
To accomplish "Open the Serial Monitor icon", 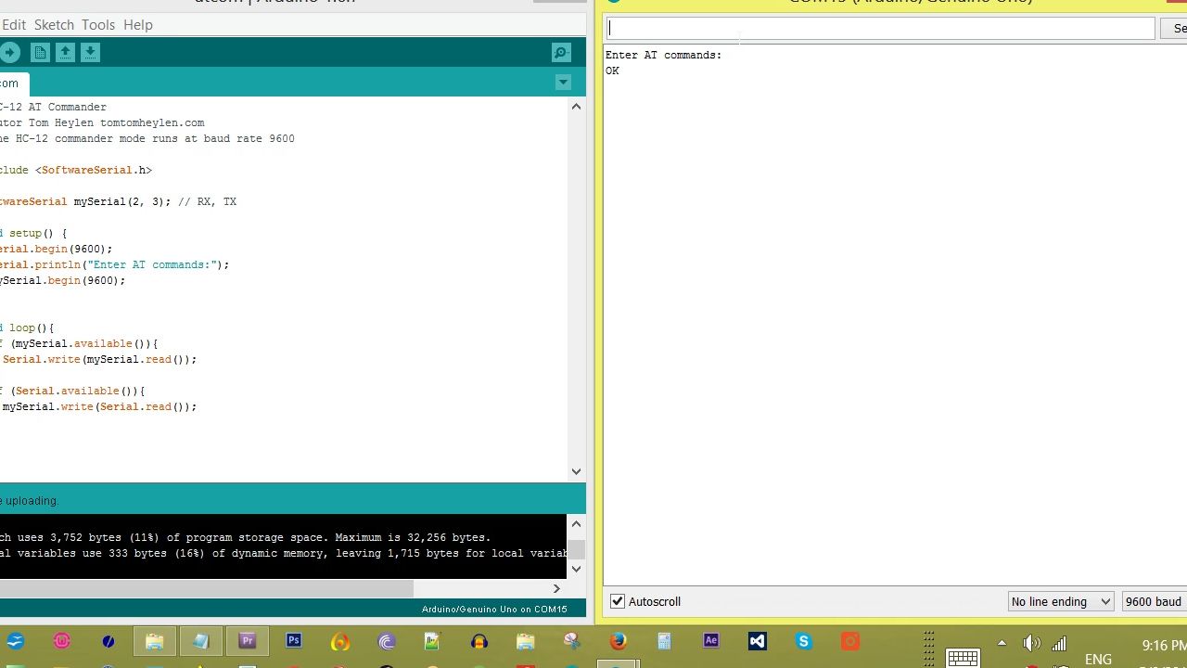I will click(560, 52).
